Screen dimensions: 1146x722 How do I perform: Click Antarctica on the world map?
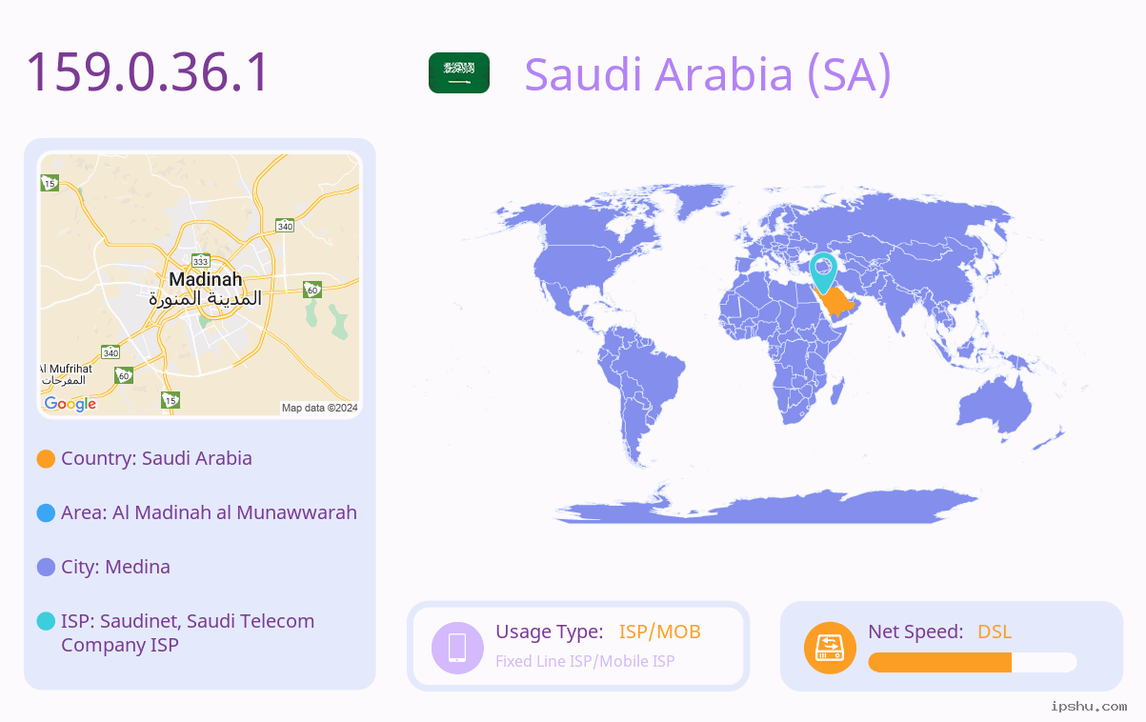click(x=767, y=505)
